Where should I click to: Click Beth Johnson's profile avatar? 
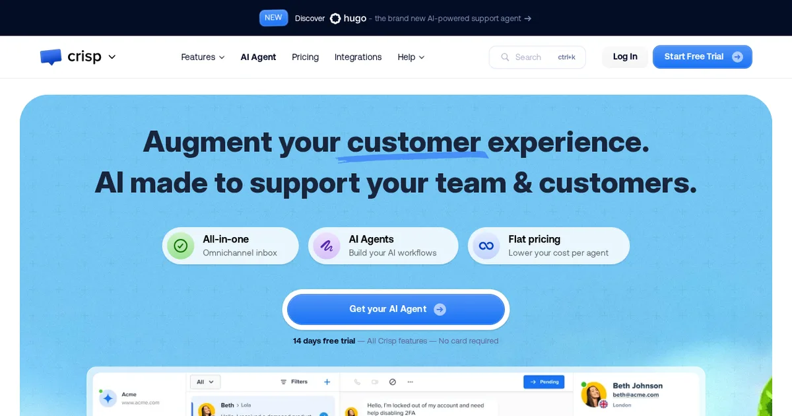coord(593,394)
